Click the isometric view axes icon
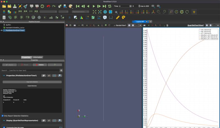Viewport: 220px width, 128px height. [153, 12]
